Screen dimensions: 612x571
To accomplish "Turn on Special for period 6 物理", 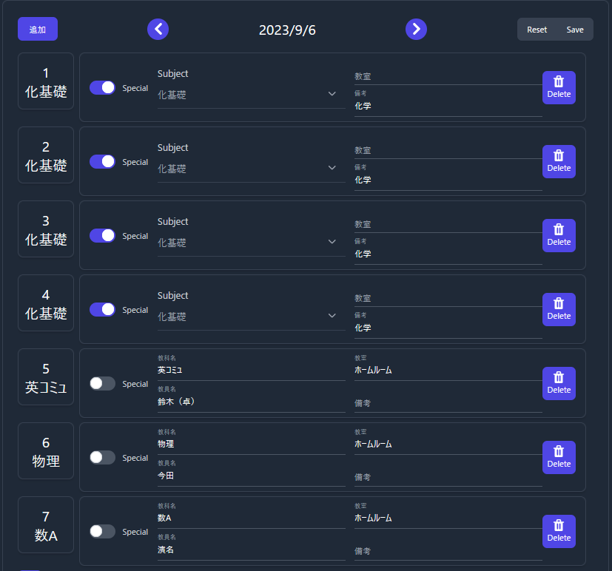I will [x=102, y=457].
